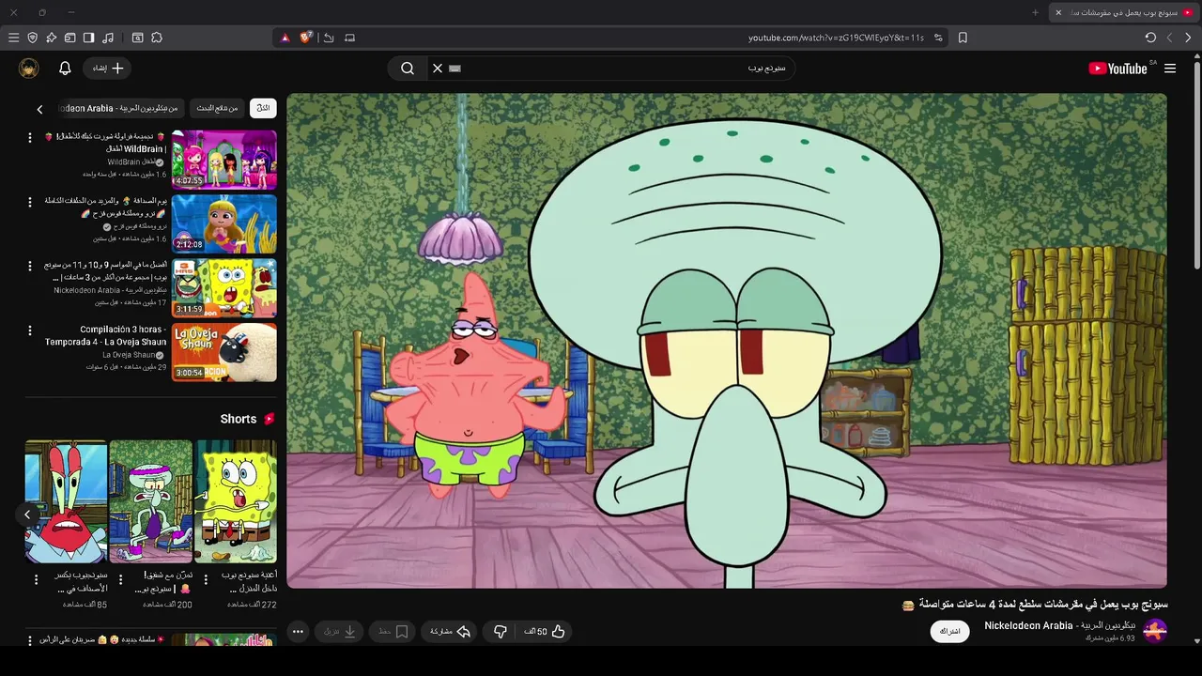Open options for Short with 85 ألف views
The image size is (1202, 676).
coord(37,579)
